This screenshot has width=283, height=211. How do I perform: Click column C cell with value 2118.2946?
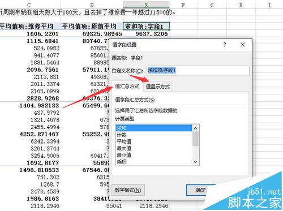(30, 206)
